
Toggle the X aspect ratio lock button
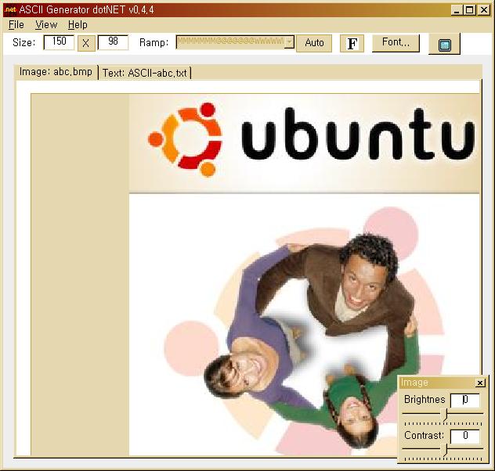pos(86,43)
